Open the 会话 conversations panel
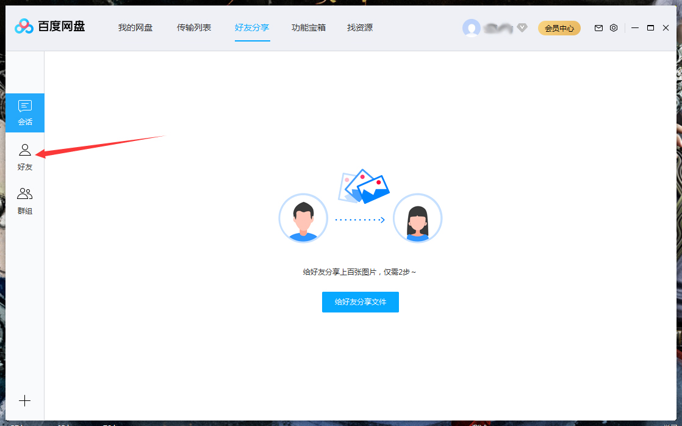Screen dimensions: 682x426 point(25,112)
